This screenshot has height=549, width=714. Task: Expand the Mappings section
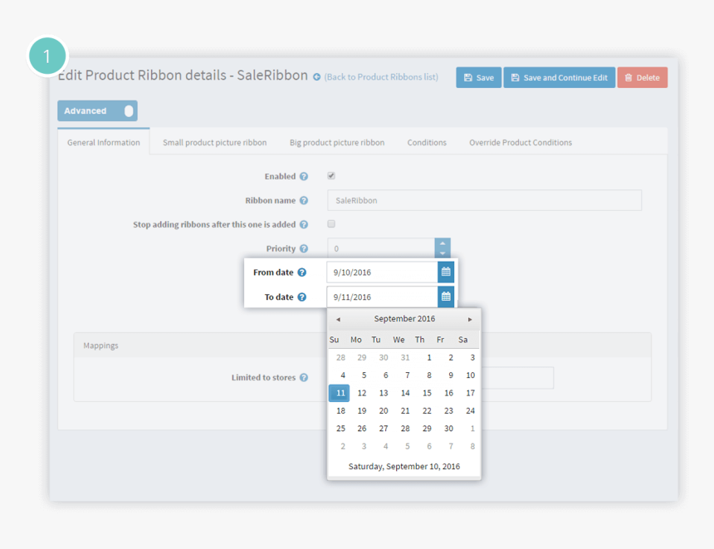click(100, 345)
